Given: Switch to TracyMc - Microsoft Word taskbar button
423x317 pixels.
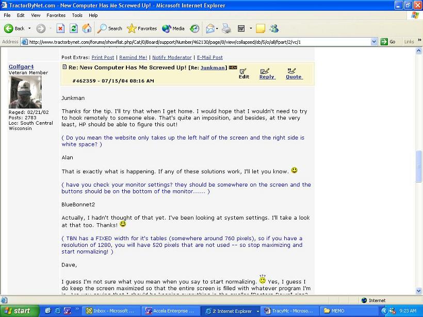Looking at the screenshot, I should click(x=290, y=311).
